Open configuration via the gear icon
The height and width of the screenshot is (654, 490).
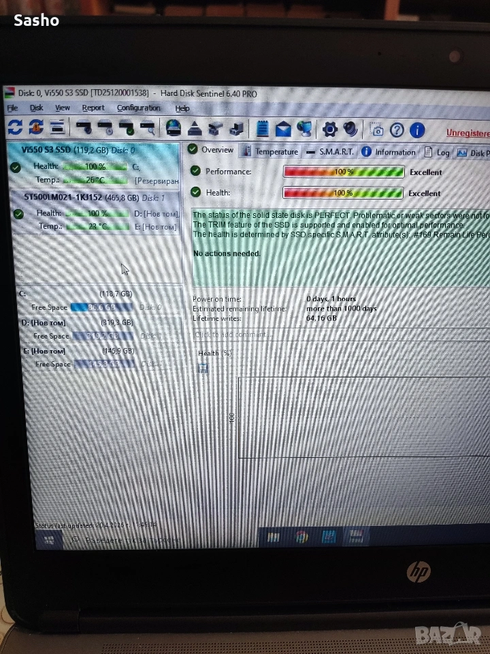(330, 129)
